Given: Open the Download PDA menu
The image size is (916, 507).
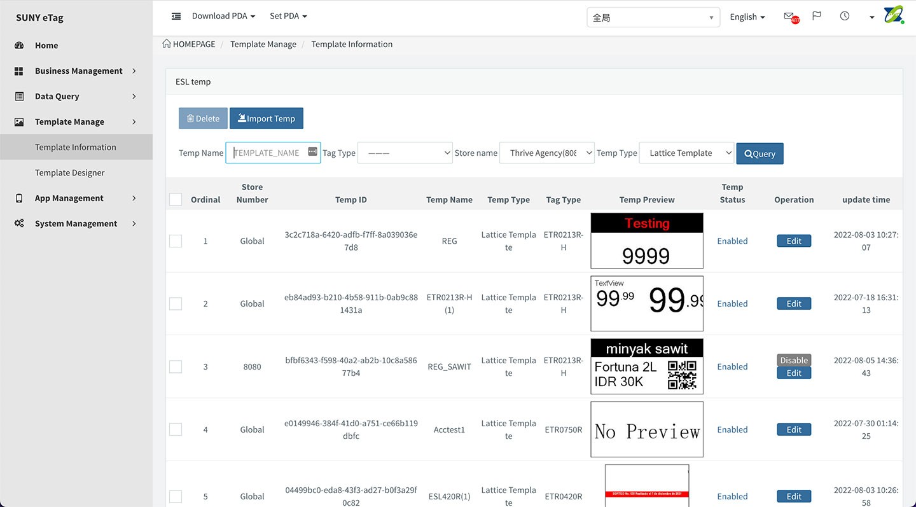Looking at the screenshot, I should [223, 16].
